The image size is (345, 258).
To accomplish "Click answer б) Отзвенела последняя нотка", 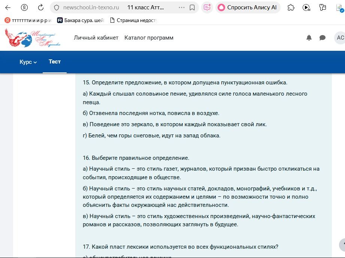I will [151, 113].
